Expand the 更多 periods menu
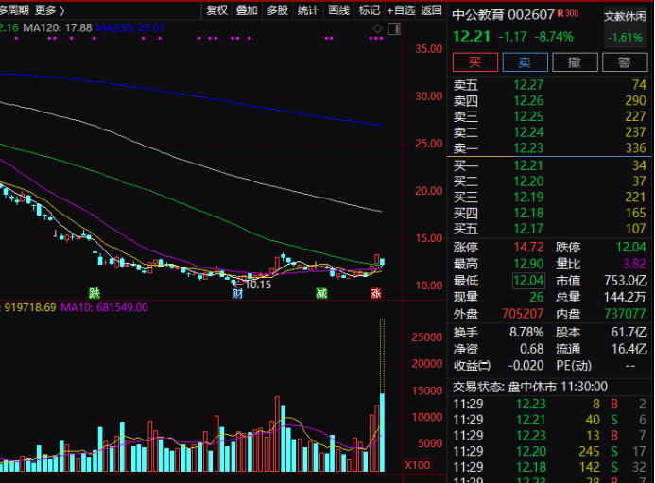This screenshot has width=655, height=483. [x=50, y=10]
